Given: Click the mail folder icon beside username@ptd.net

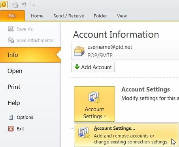Looking at the screenshot, I should tap(79, 51).
